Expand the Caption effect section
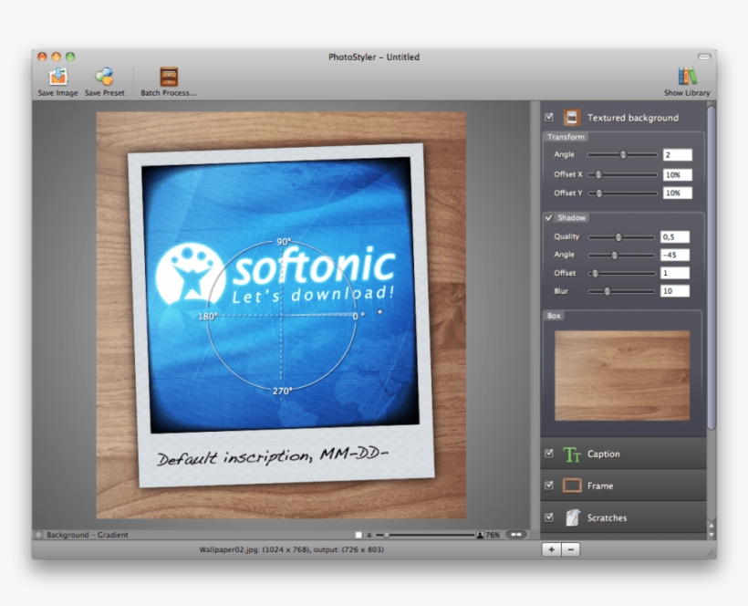 click(623, 454)
